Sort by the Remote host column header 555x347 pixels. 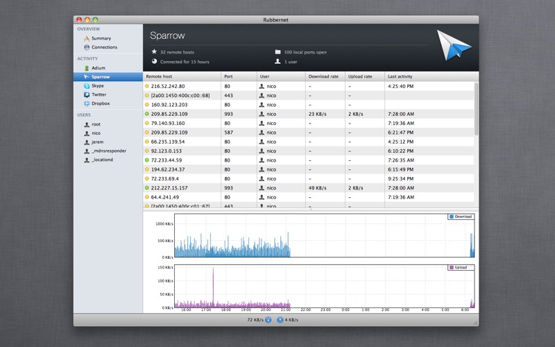point(182,76)
